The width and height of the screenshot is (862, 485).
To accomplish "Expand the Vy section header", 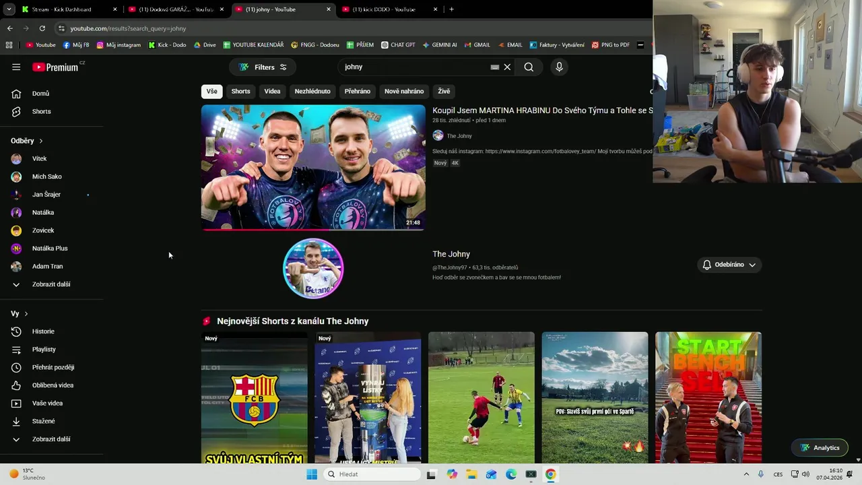I will [19, 313].
